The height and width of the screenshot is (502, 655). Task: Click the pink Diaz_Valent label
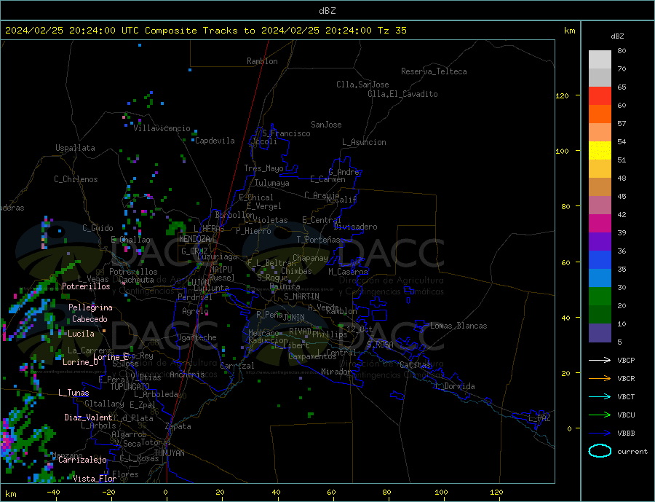pos(88,417)
